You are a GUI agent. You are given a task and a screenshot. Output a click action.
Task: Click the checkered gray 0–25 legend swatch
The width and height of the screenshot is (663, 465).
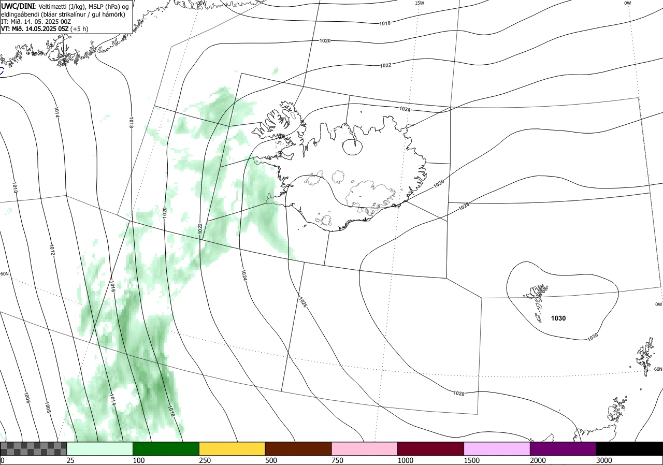34,448
